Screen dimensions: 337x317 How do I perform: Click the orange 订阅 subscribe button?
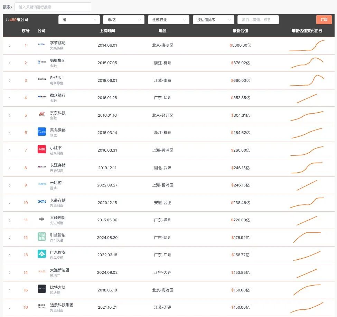(x=324, y=20)
